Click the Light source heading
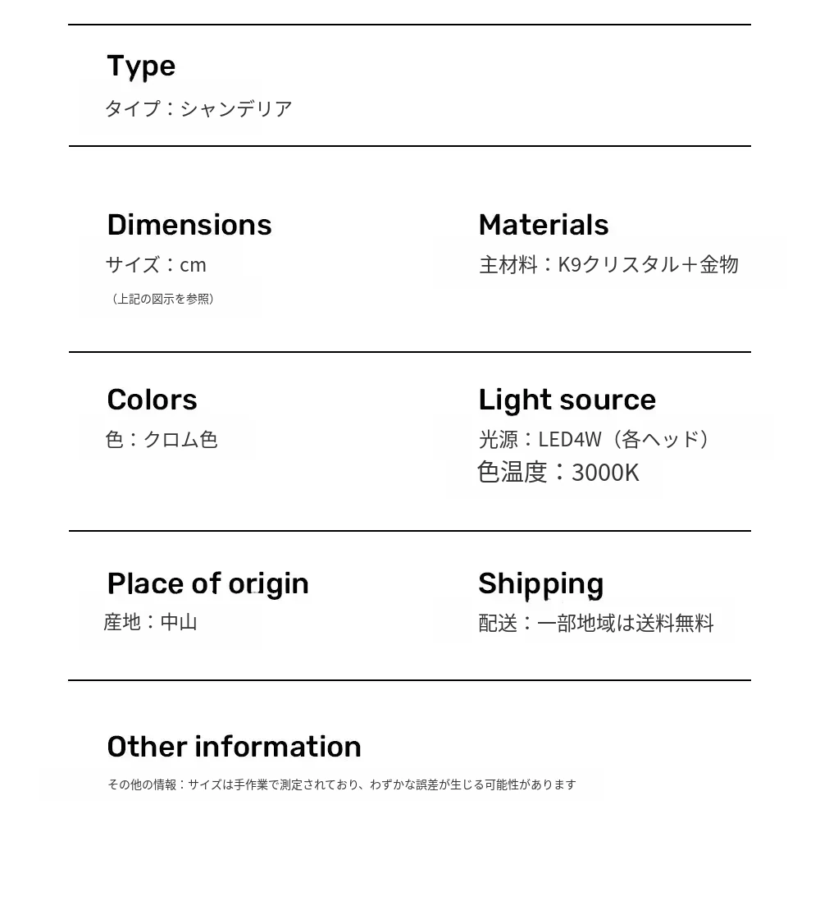 [x=567, y=400]
